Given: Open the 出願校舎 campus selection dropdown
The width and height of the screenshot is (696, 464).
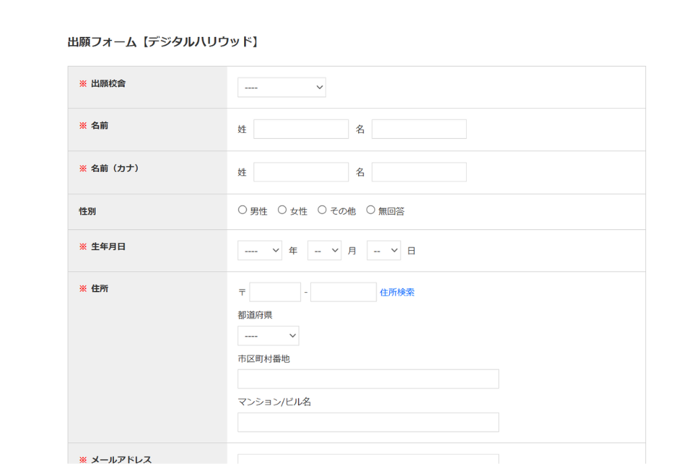Looking at the screenshot, I should tap(281, 87).
